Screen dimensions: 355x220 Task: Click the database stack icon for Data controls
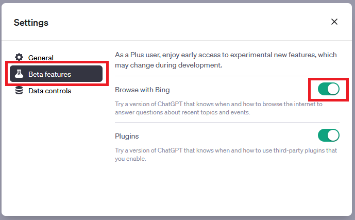pos(19,91)
